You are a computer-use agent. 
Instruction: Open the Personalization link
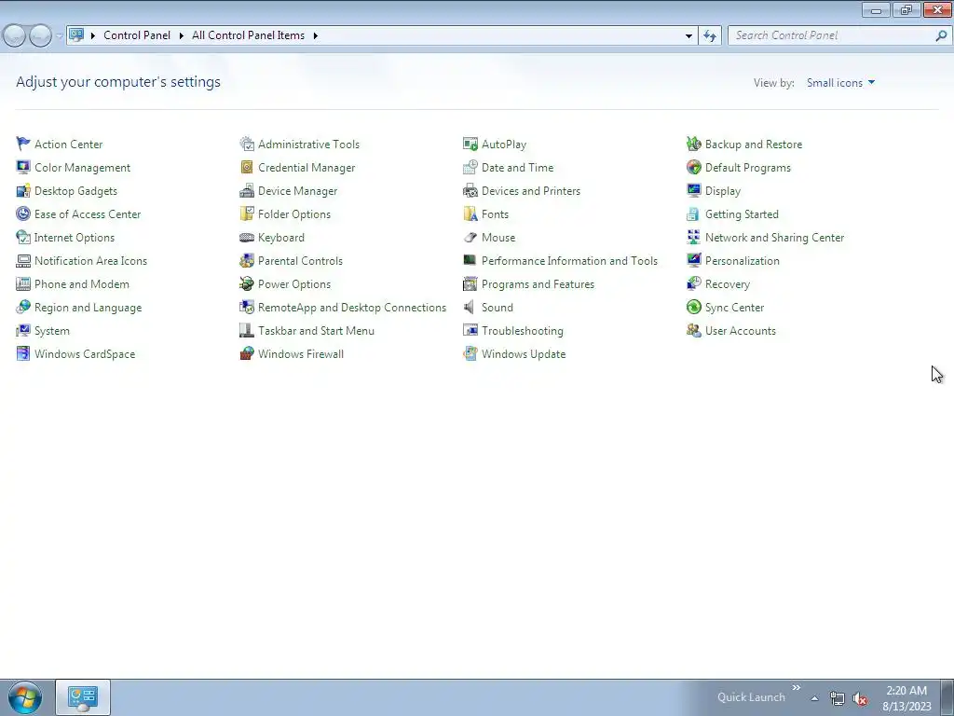(742, 261)
